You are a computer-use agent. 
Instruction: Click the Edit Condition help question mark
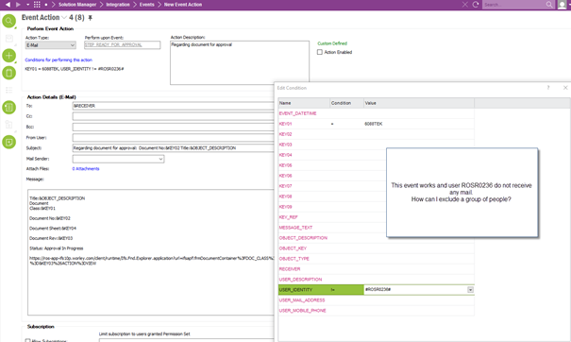(548, 88)
